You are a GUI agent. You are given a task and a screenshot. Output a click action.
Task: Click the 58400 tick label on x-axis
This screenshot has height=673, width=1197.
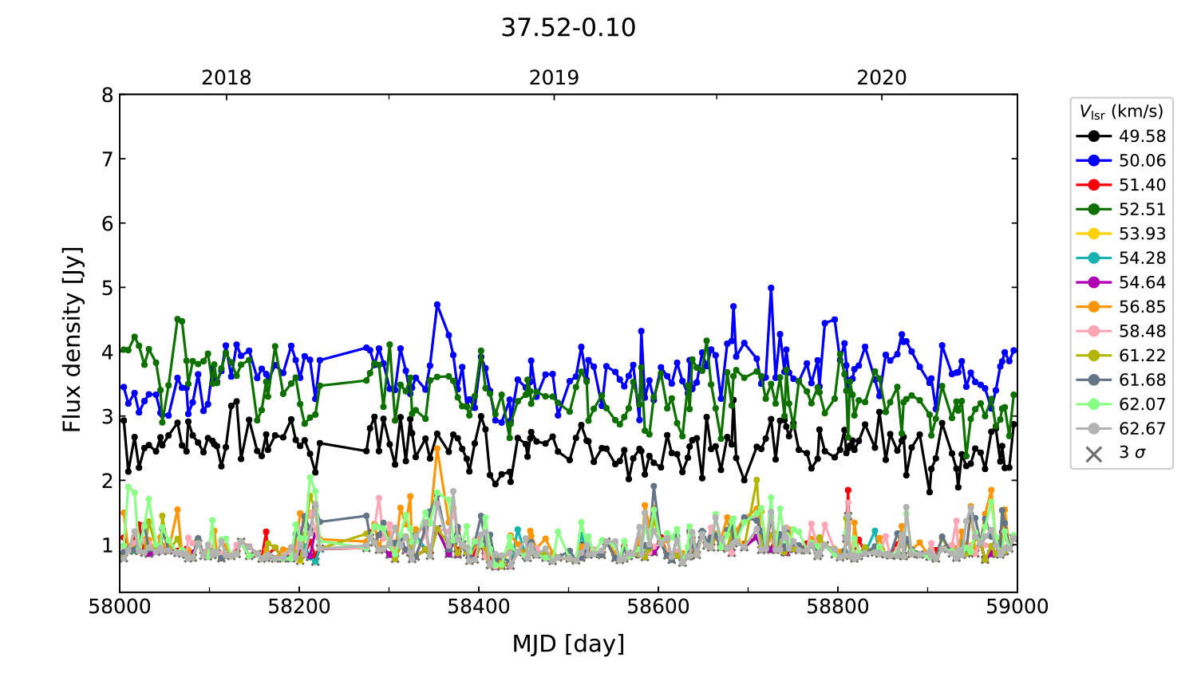(479, 607)
